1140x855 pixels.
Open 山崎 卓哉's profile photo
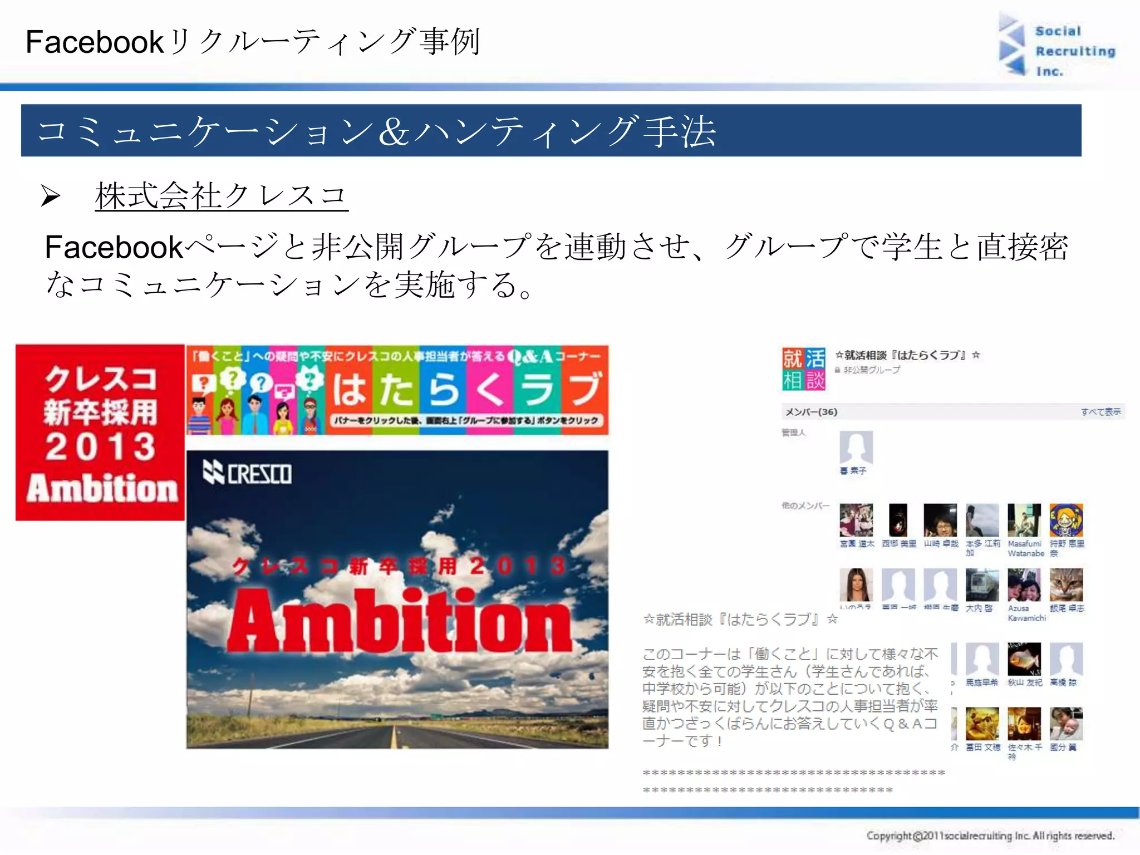[940, 520]
